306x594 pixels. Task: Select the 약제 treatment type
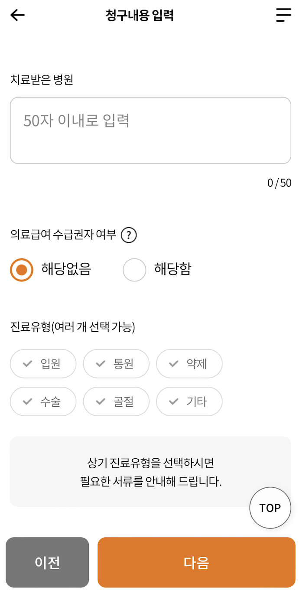[189, 364]
